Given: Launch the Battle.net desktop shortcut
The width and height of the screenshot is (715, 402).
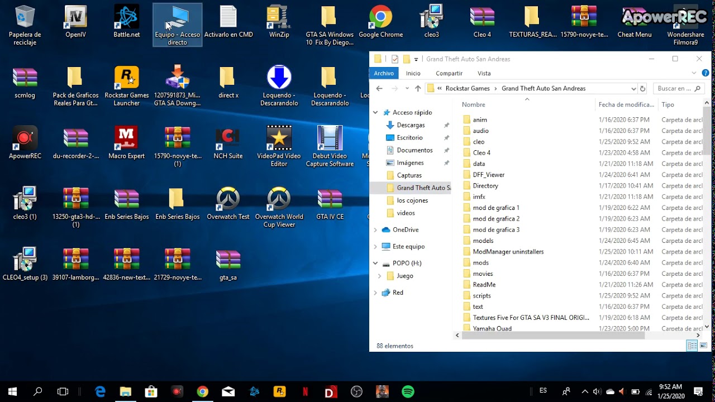Looking at the screenshot, I should click(126, 22).
